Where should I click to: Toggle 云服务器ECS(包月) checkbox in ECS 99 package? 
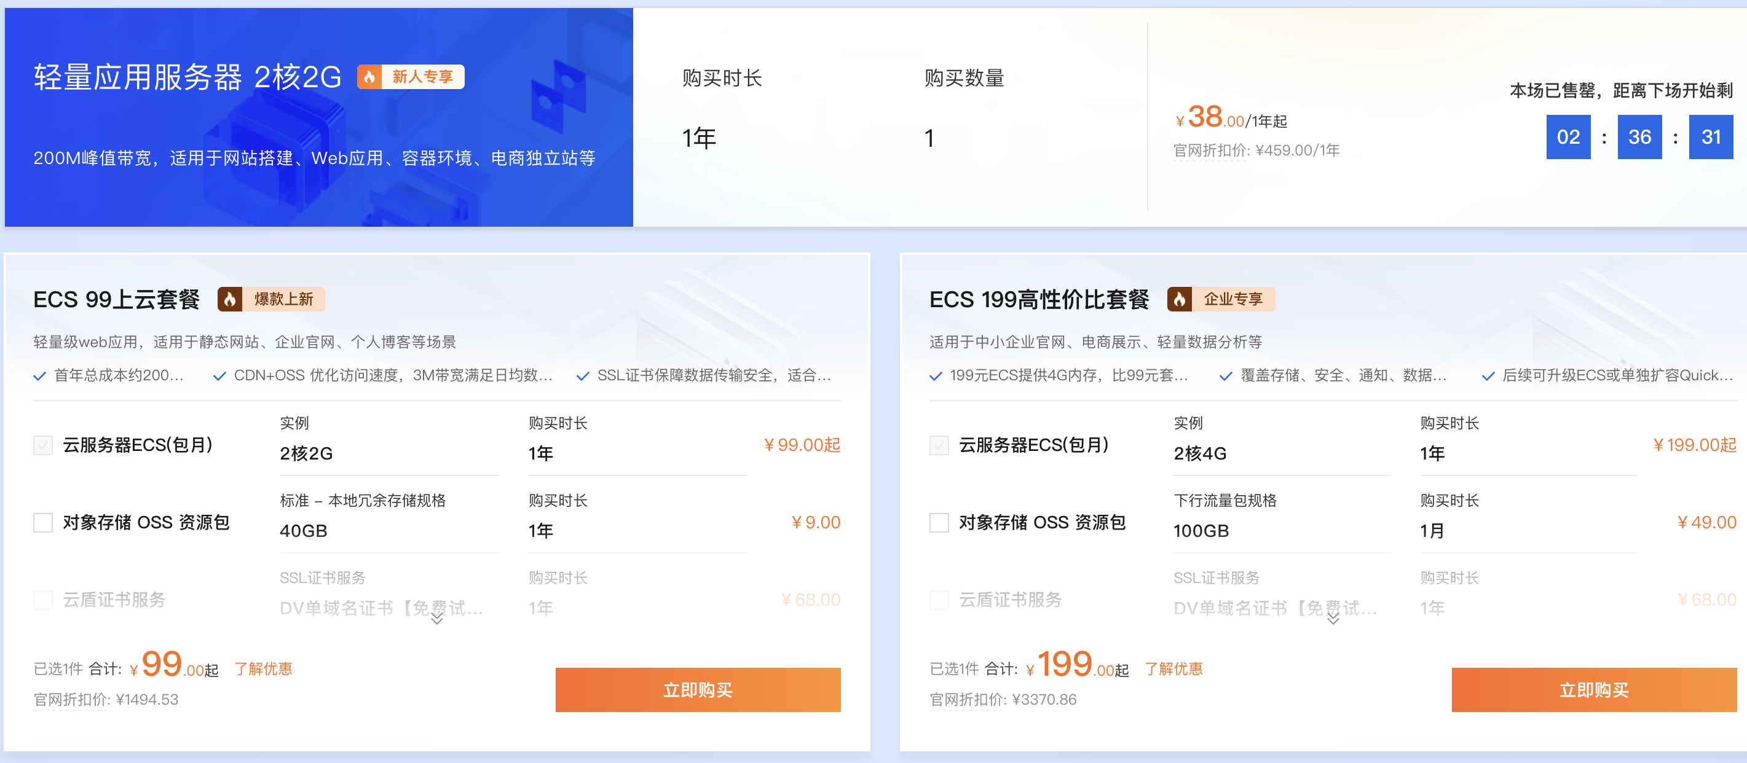(x=44, y=445)
